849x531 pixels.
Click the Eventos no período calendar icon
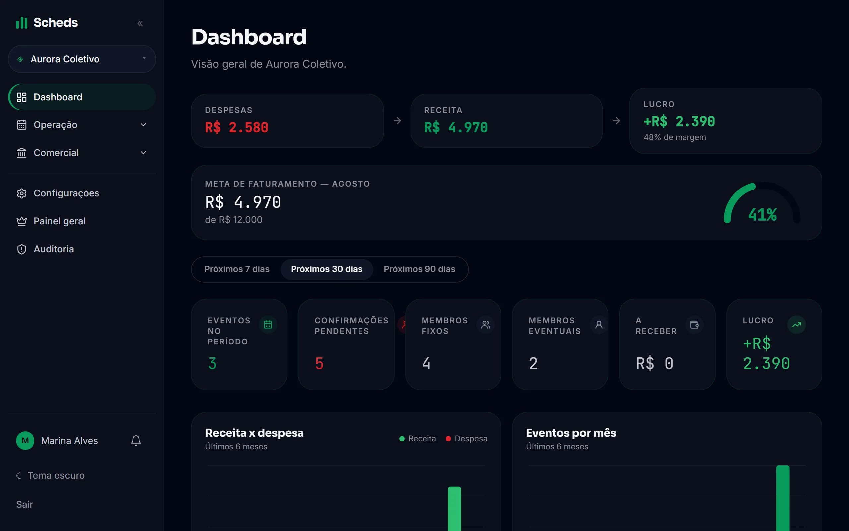point(268,325)
